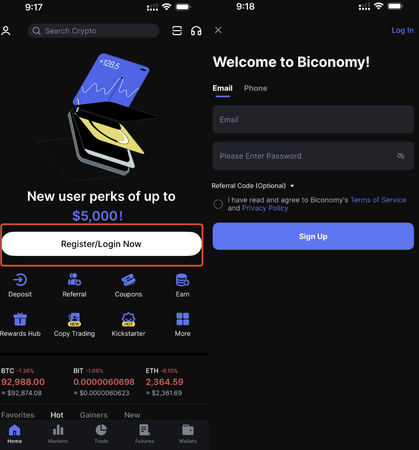Open the Log In link

tap(403, 30)
